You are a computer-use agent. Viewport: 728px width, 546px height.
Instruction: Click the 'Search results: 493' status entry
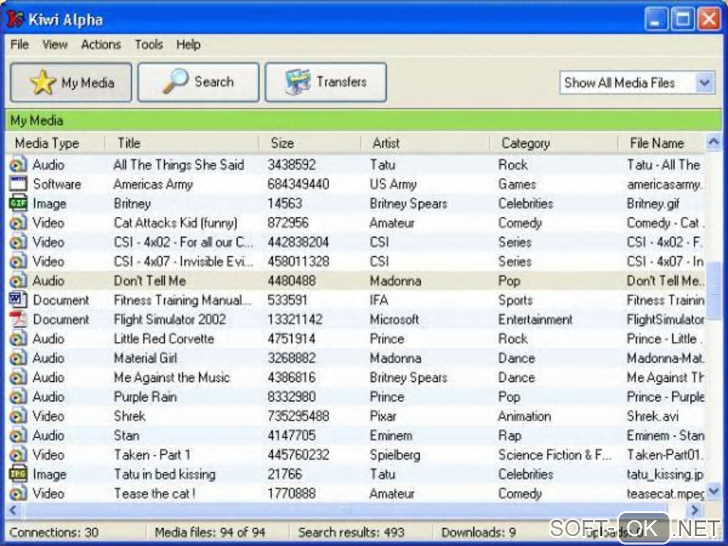[351, 532]
